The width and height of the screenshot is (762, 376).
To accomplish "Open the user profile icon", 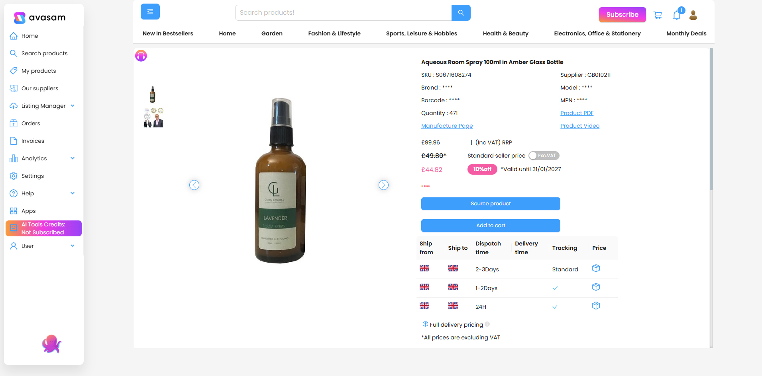I will (693, 15).
